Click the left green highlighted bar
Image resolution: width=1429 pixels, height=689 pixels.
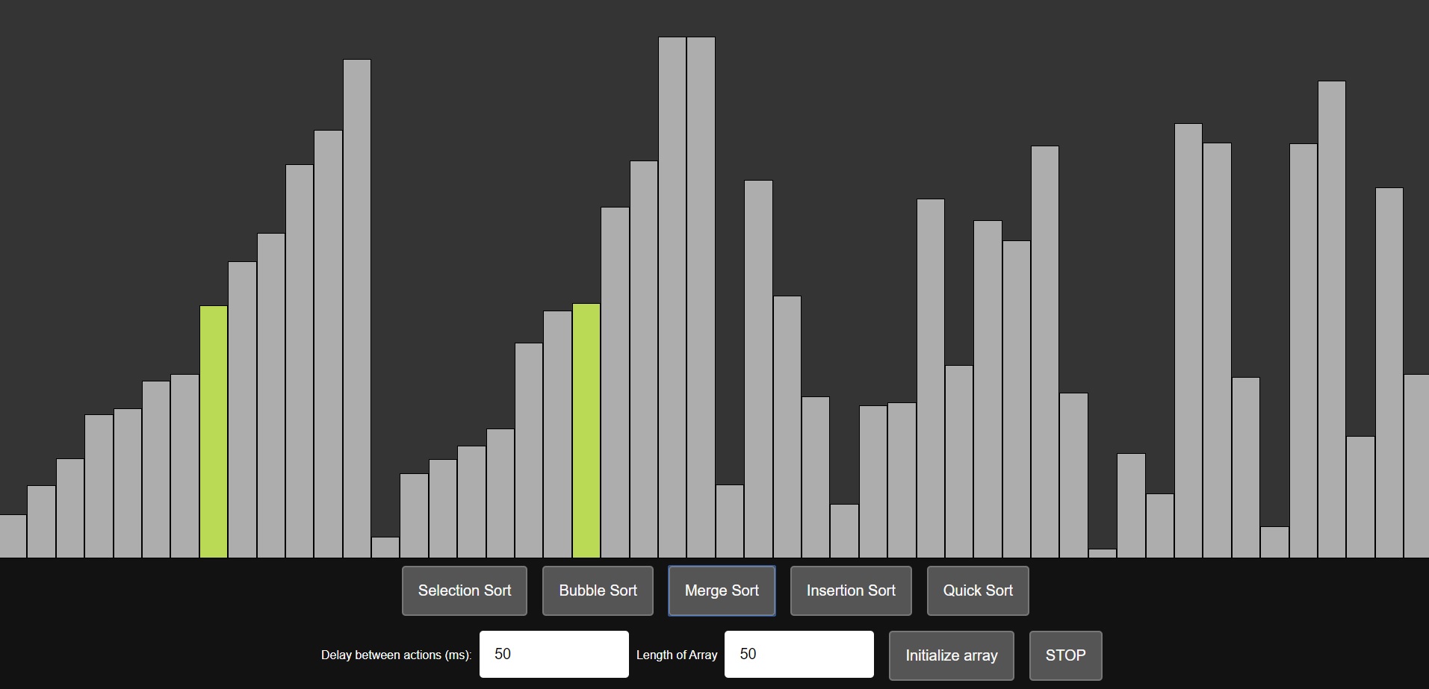tap(214, 431)
